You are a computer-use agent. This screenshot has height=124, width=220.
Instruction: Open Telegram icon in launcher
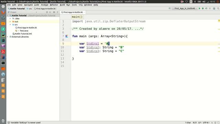click(x=3, y=29)
